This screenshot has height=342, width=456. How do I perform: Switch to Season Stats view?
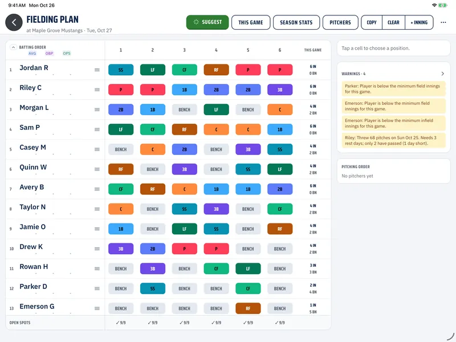pyautogui.click(x=296, y=22)
